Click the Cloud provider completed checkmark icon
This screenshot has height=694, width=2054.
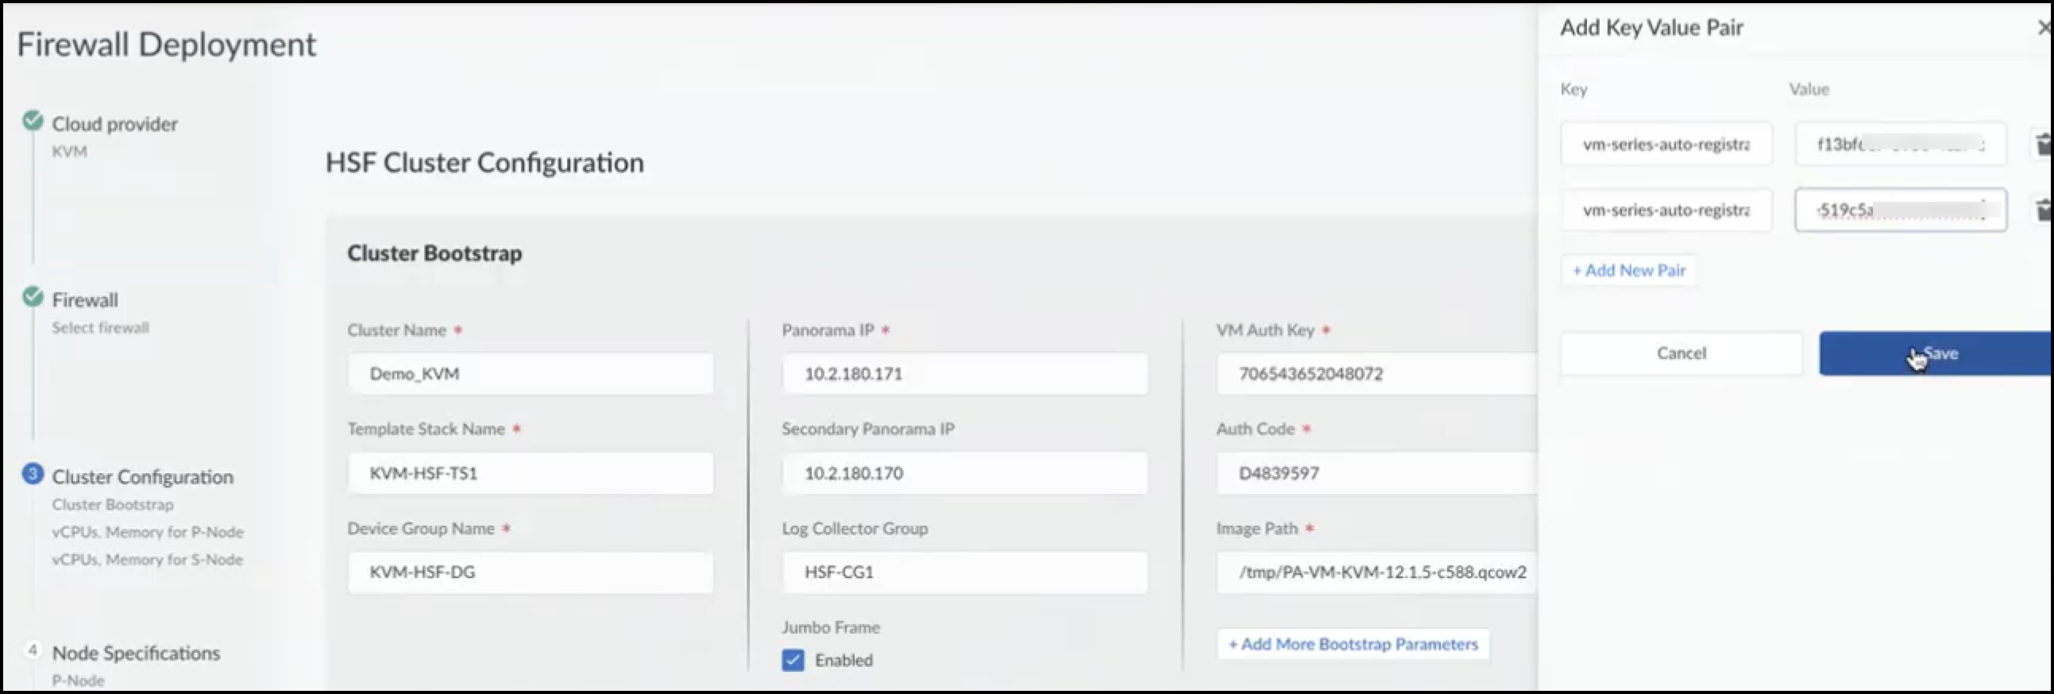coord(33,121)
